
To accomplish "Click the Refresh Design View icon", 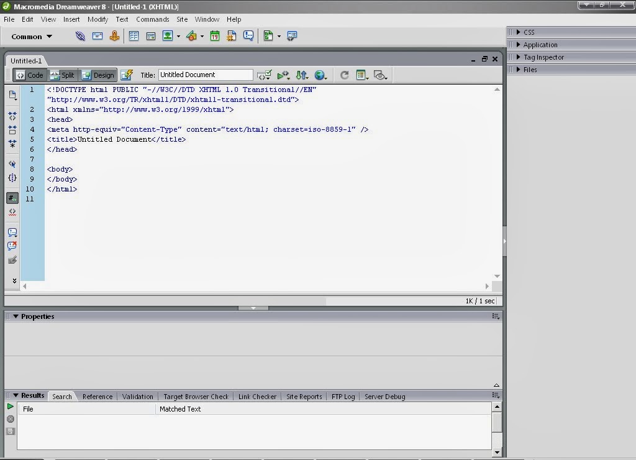I will pyautogui.click(x=344, y=75).
